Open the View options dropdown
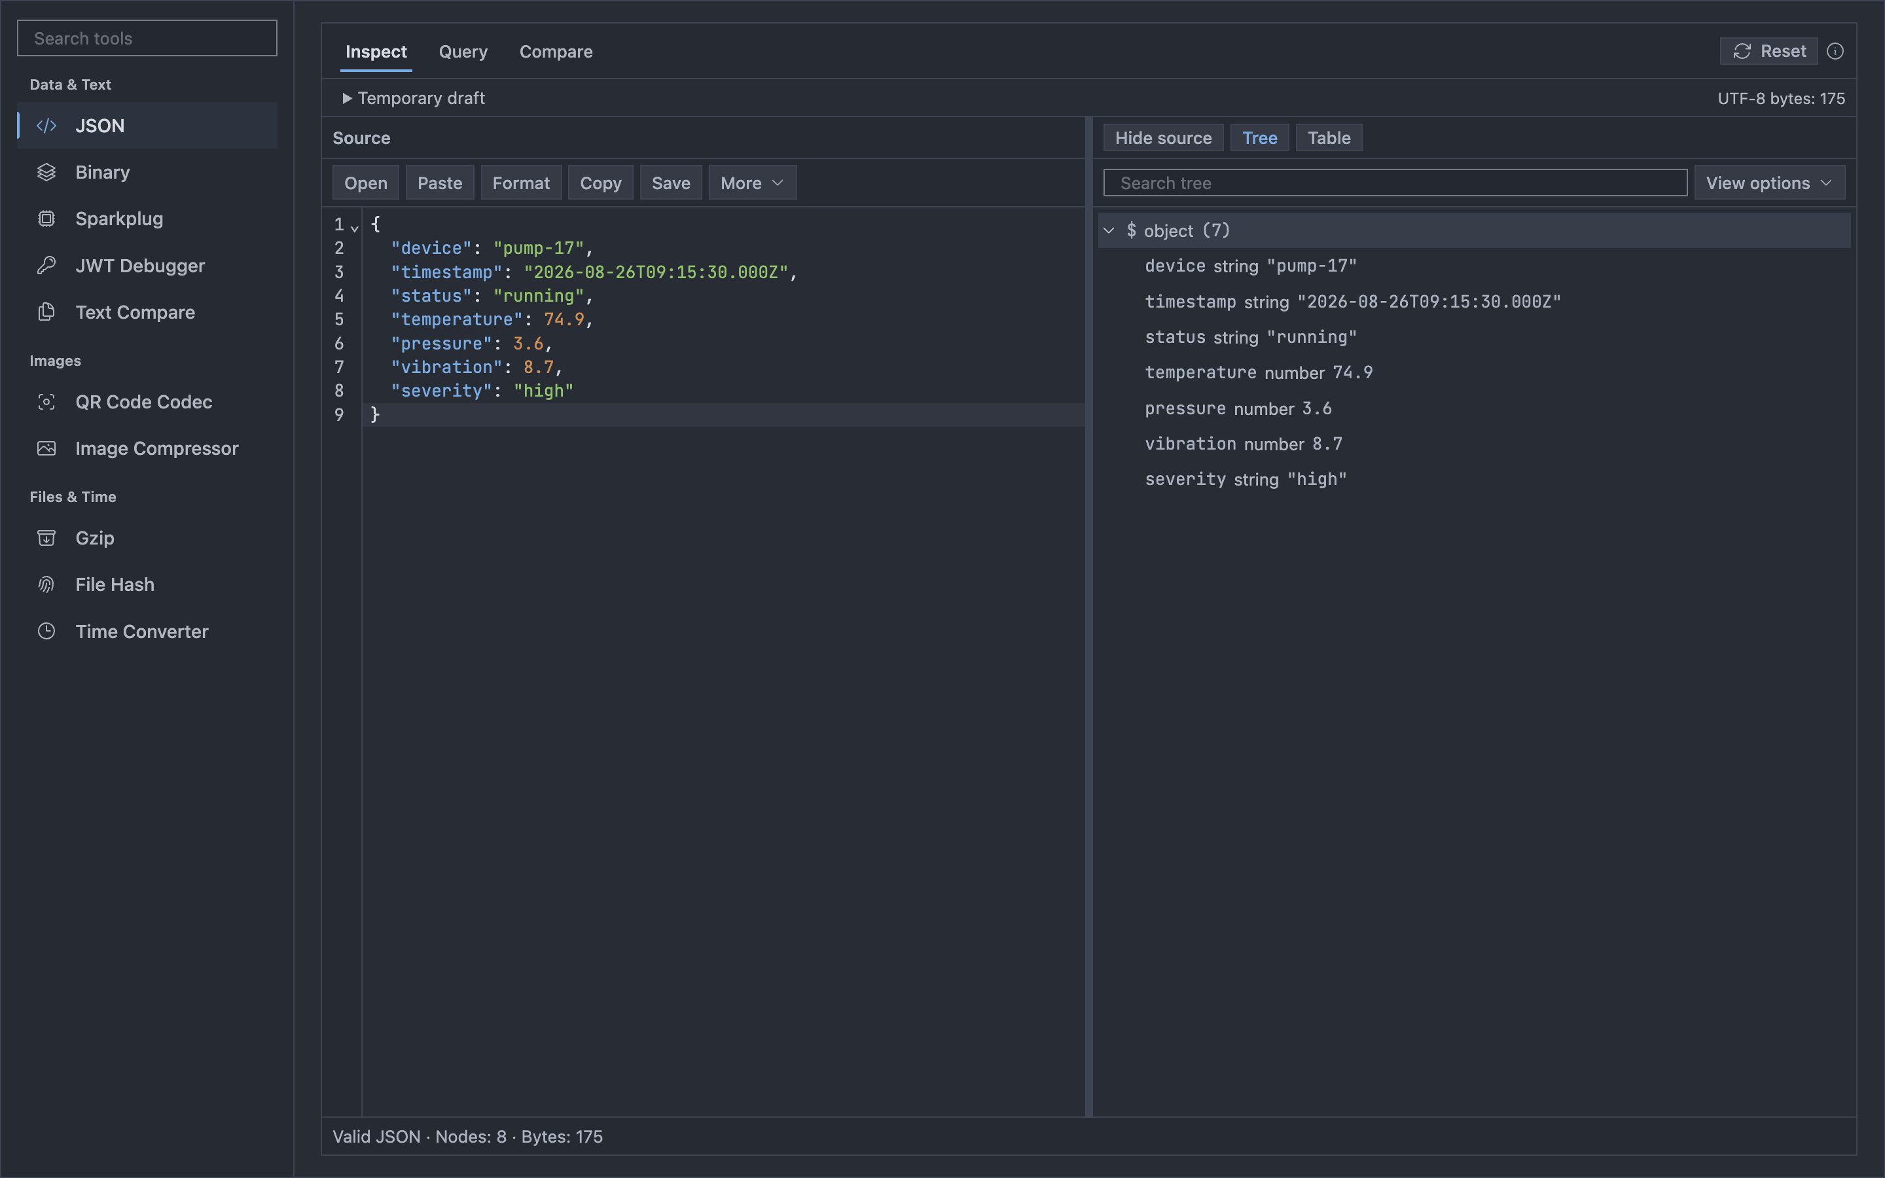 pyautogui.click(x=1769, y=183)
